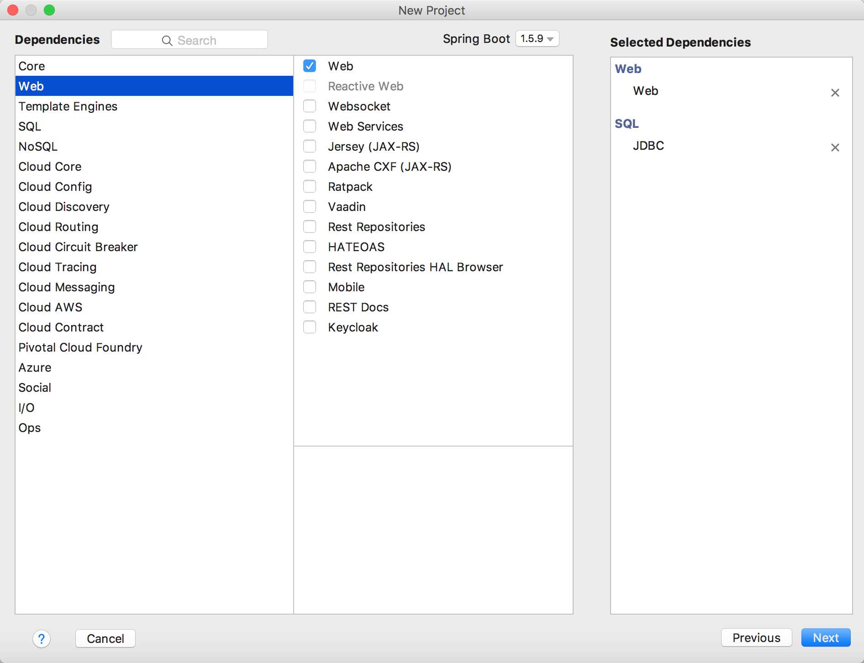
Task: Open Spring Boot version dropdown
Action: [x=537, y=39]
